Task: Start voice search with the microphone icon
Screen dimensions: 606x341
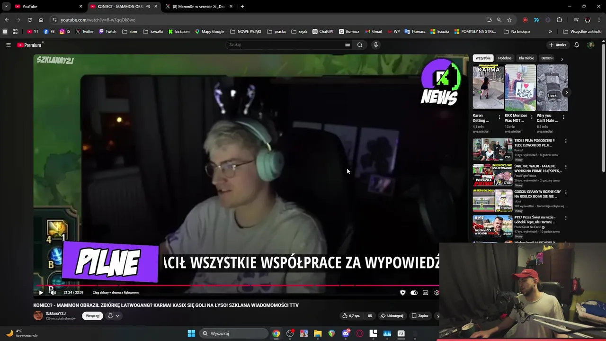Action: pyautogui.click(x=376, y=45)
